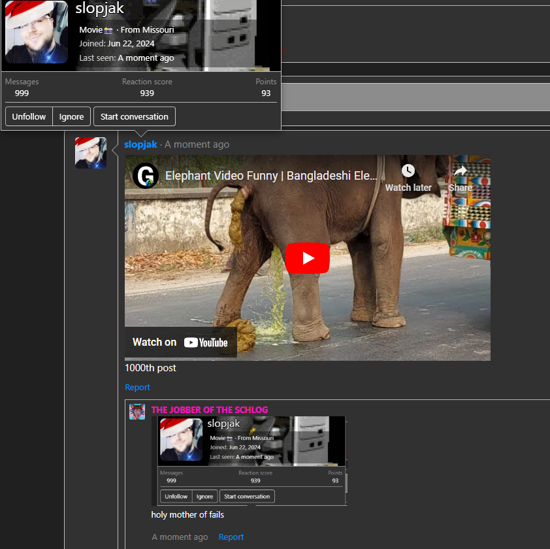Report the 1000th post
This screenshot has width=550, height=549.
[x=137, y=387]
